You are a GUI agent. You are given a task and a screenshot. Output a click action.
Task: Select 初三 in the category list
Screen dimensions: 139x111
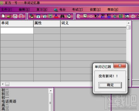pos(5,94)
